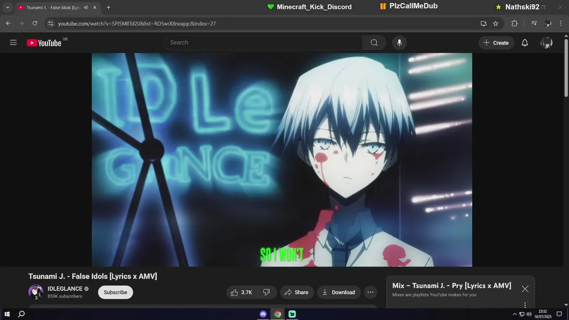Screen dimensions: 569x320
Task: Select the Tsunami J. False Idols tab
Action: point(53,8)
